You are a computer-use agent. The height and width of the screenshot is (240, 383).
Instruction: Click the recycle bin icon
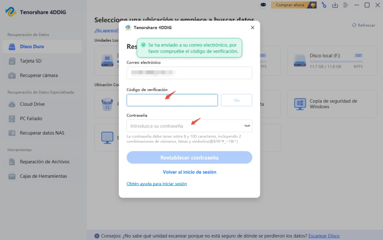(107, 104)
